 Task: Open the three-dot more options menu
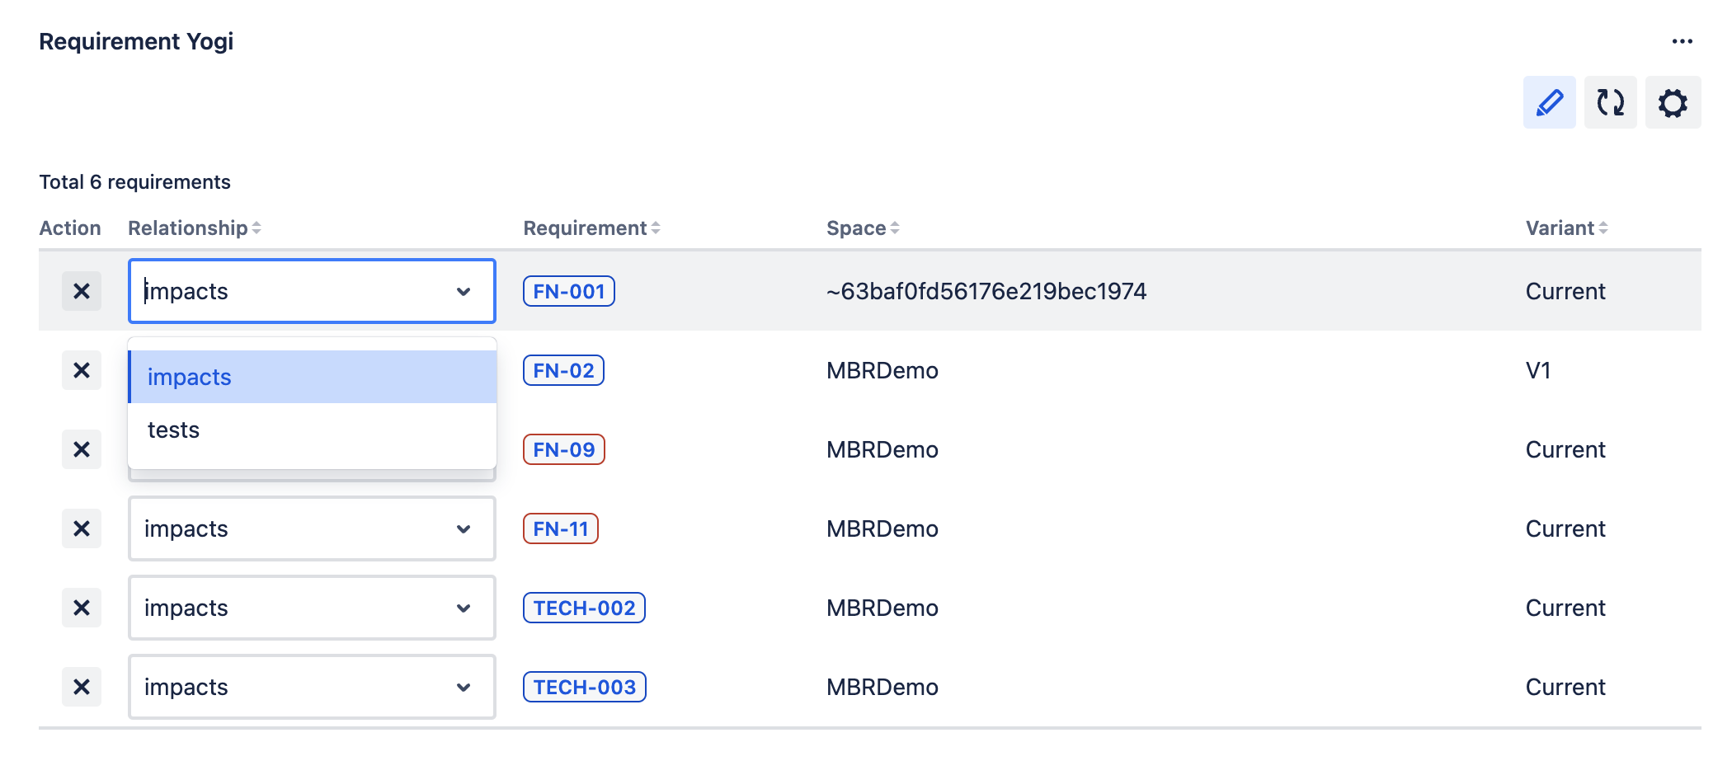pyautogui.click(x=1682, y=41)
